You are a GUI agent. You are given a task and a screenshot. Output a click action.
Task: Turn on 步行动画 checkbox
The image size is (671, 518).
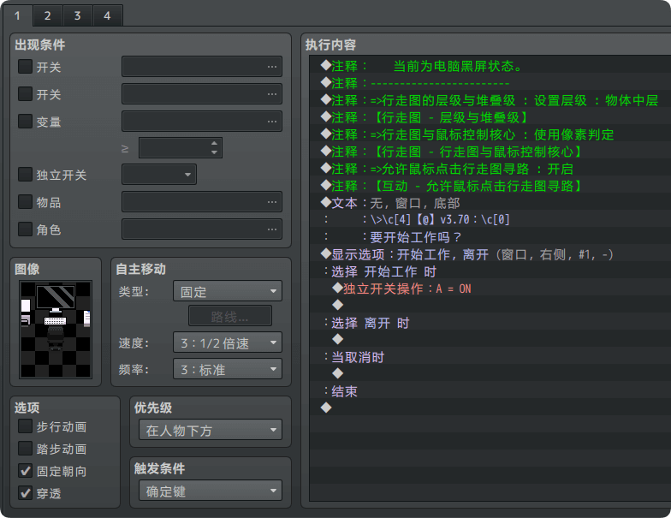(x=25, y=426)
